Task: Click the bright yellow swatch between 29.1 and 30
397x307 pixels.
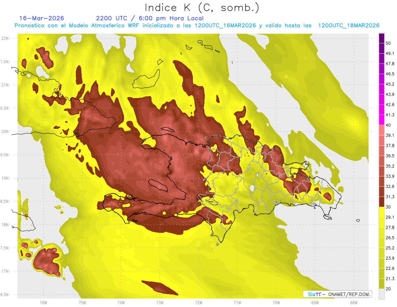Action: (x=381, y=212)
